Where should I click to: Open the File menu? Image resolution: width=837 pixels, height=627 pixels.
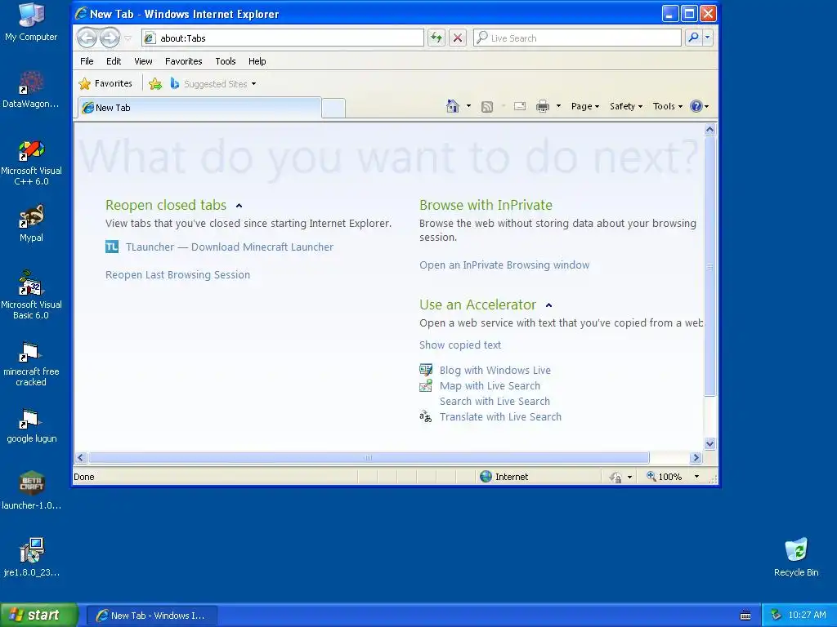(x=87, y=61)
